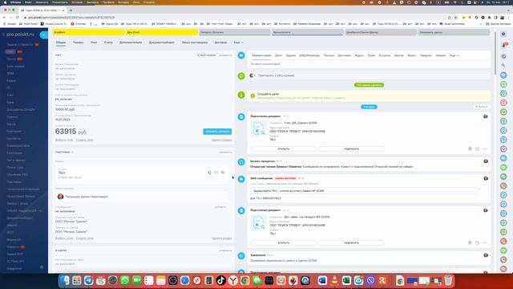Click the email icon next to client Тест
513x289 pixels.
pos(216,173)
